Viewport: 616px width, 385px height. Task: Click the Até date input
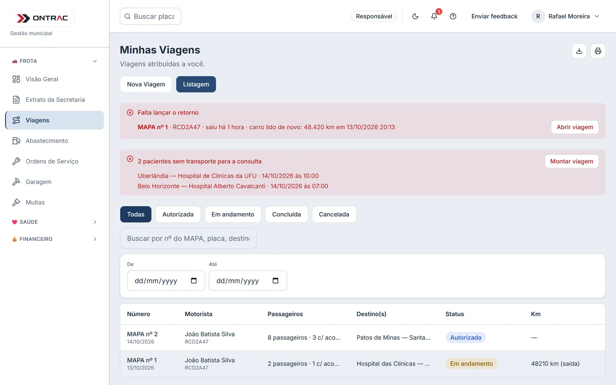click(248, 281)
